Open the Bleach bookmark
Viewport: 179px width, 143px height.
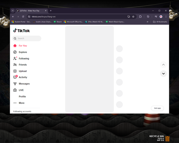(x=58, y=22)
